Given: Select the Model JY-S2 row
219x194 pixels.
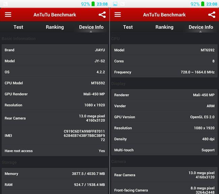Looking at the screenshot, I should [55, 61].
